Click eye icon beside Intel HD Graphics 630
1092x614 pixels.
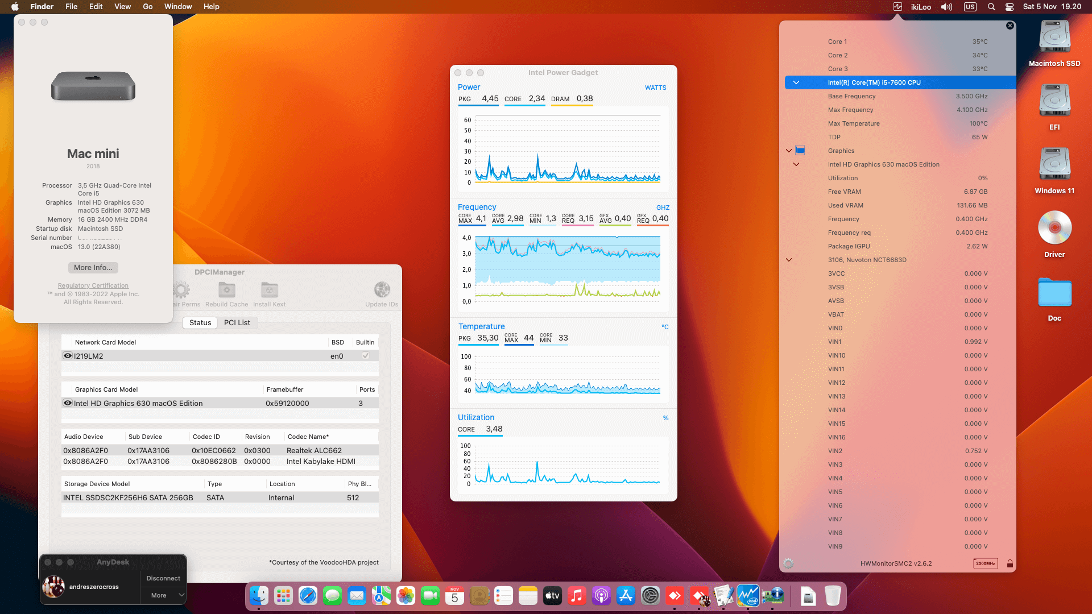(68, 403)
